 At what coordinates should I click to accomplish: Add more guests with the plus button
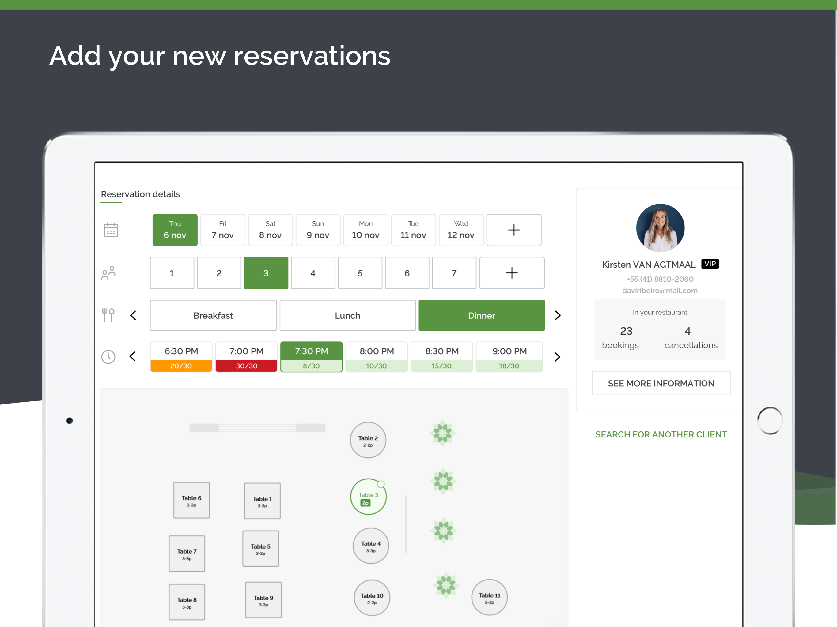(512, 273)
